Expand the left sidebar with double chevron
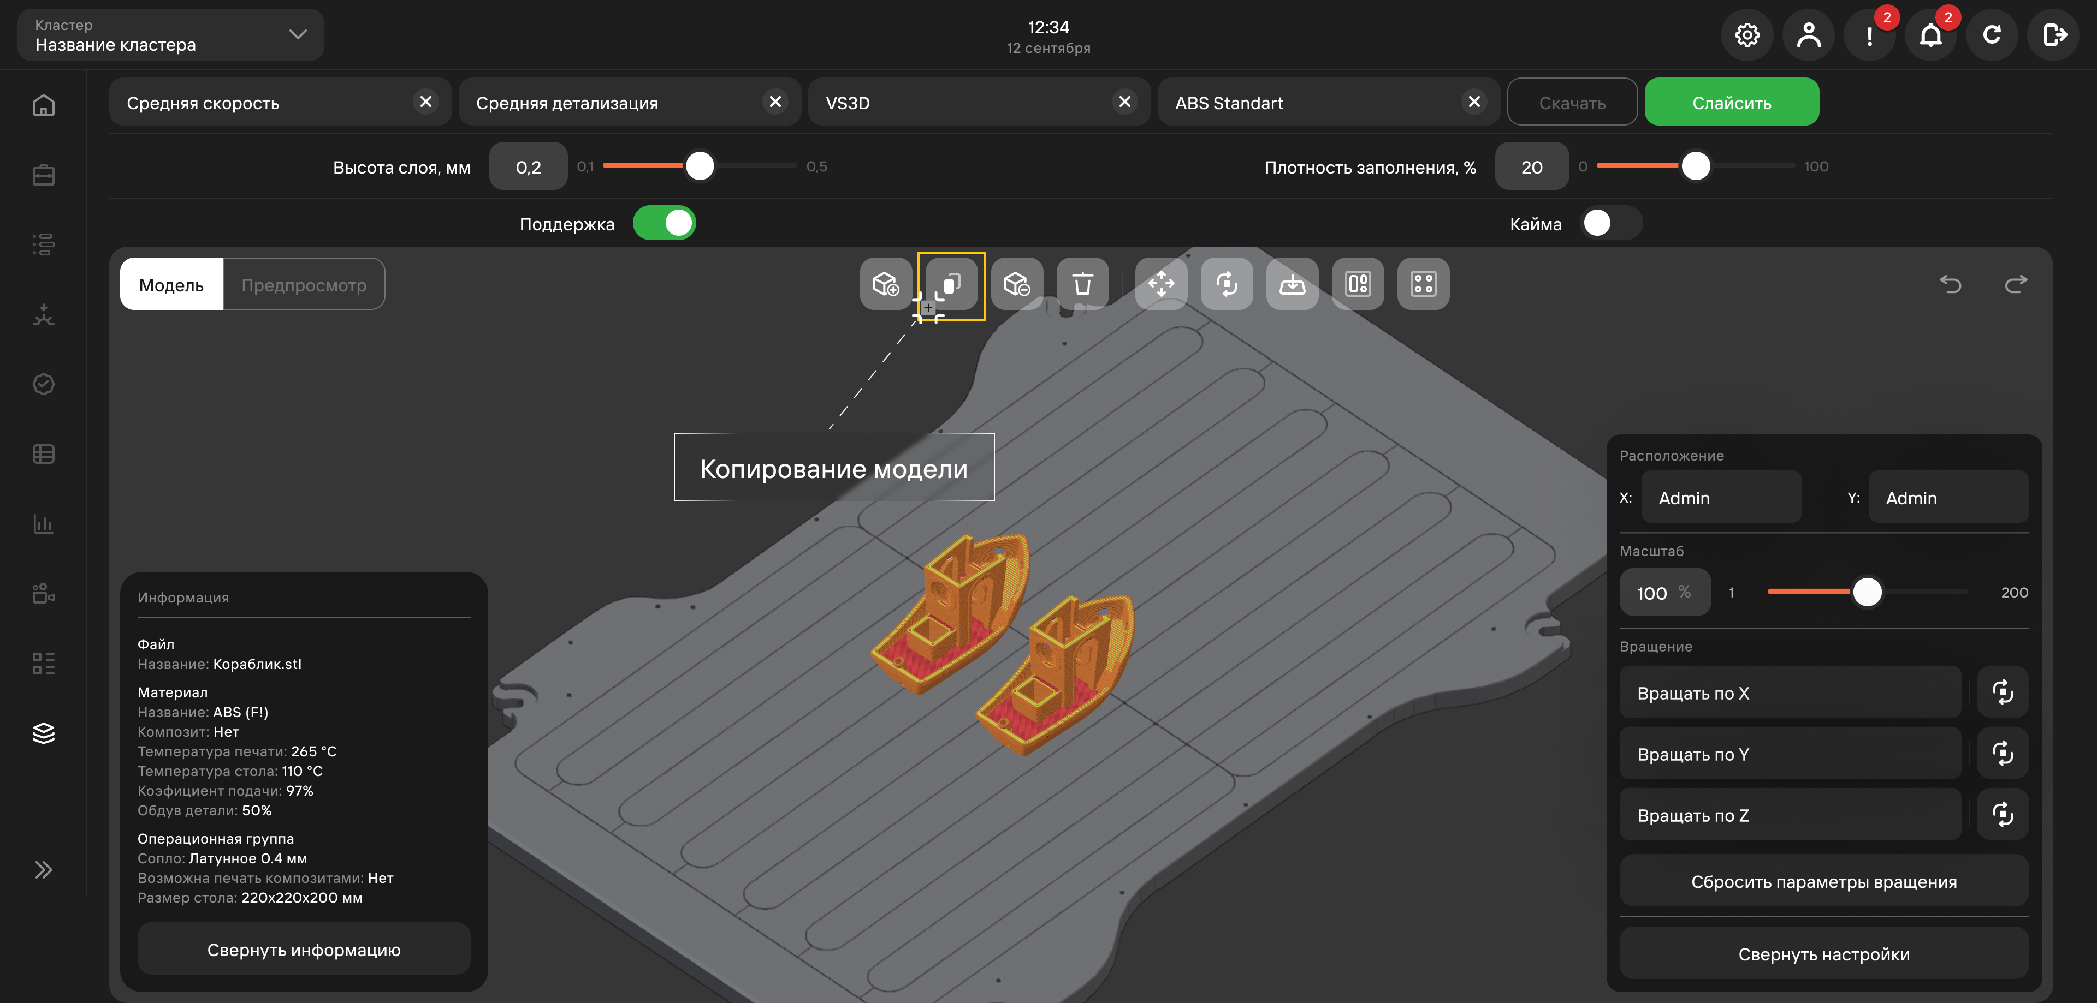Viewport: 2097px width, 1003px height. tap(43, 870)
